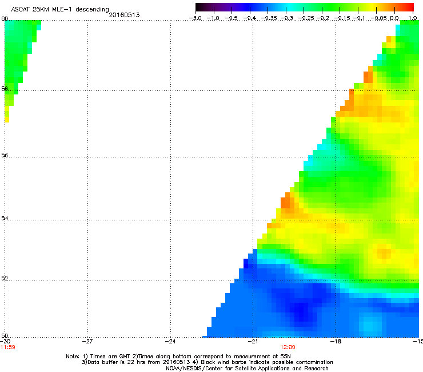
Task: Click the red end of the colorbar
Action: click(x=409, y=7)
